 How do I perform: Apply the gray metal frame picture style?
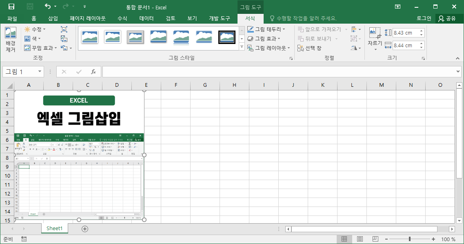[x=135, y=37]
